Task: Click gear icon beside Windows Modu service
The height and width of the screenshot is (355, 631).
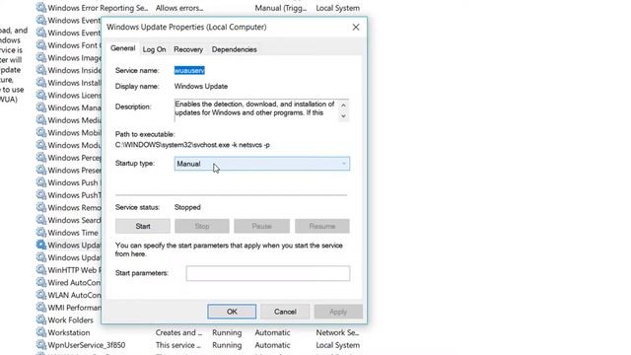Action: point(41,145)
